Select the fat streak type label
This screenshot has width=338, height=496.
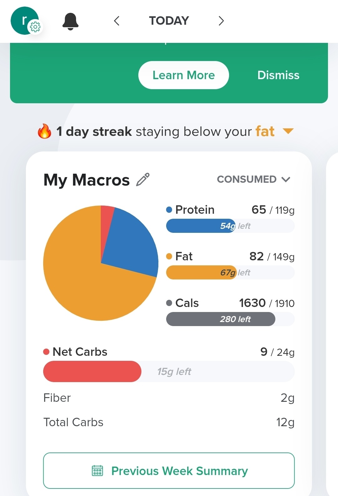[265, 131]
